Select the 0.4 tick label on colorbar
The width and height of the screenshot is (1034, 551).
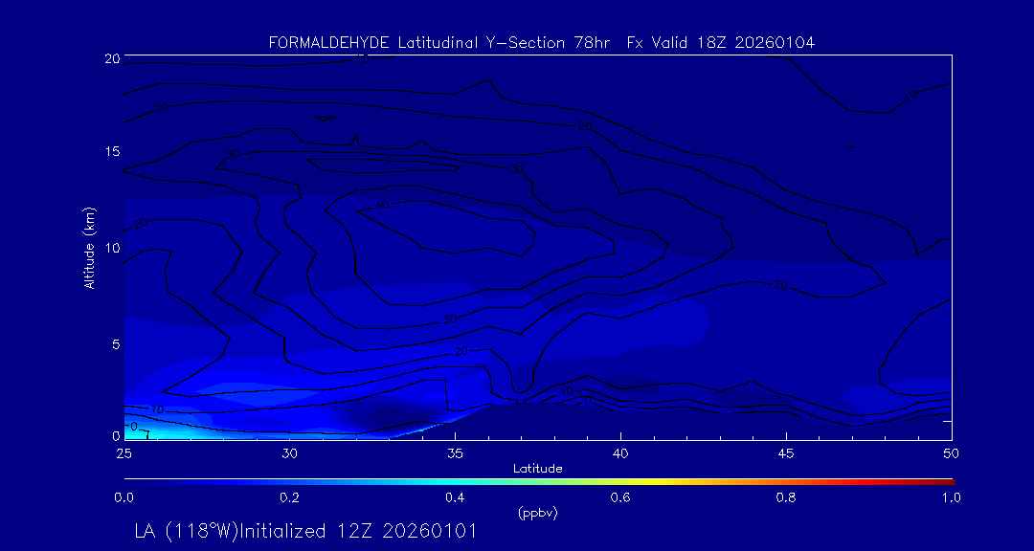click(x=455, y=497)
